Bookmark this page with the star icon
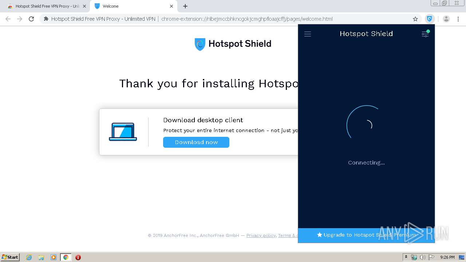The height and width of the screenshot is (262, 466). click(x=415, y=19)
